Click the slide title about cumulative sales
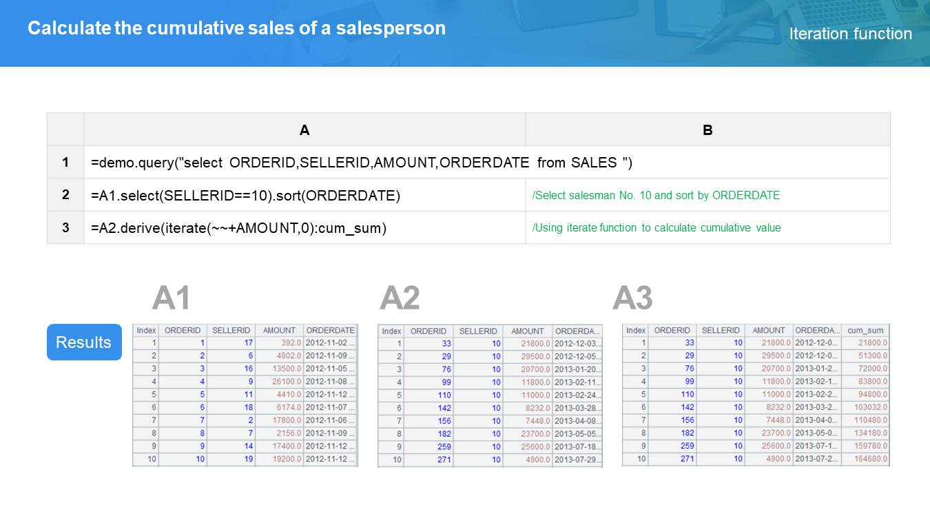 pos(236,28)
